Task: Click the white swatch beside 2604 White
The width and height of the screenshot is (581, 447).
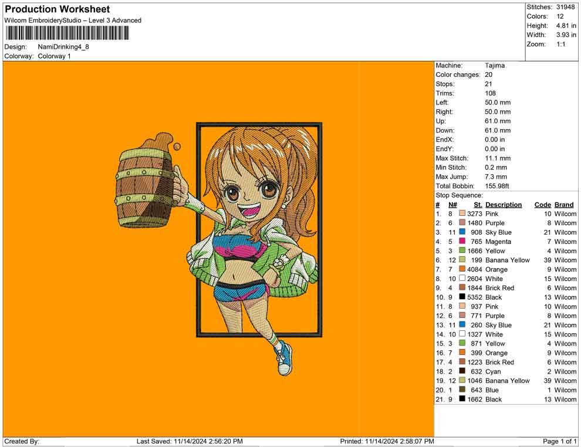Action: click(462, 278)
